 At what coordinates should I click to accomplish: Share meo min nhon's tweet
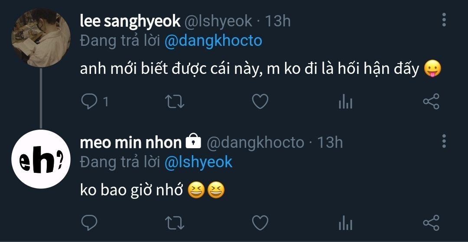[431, 223]
